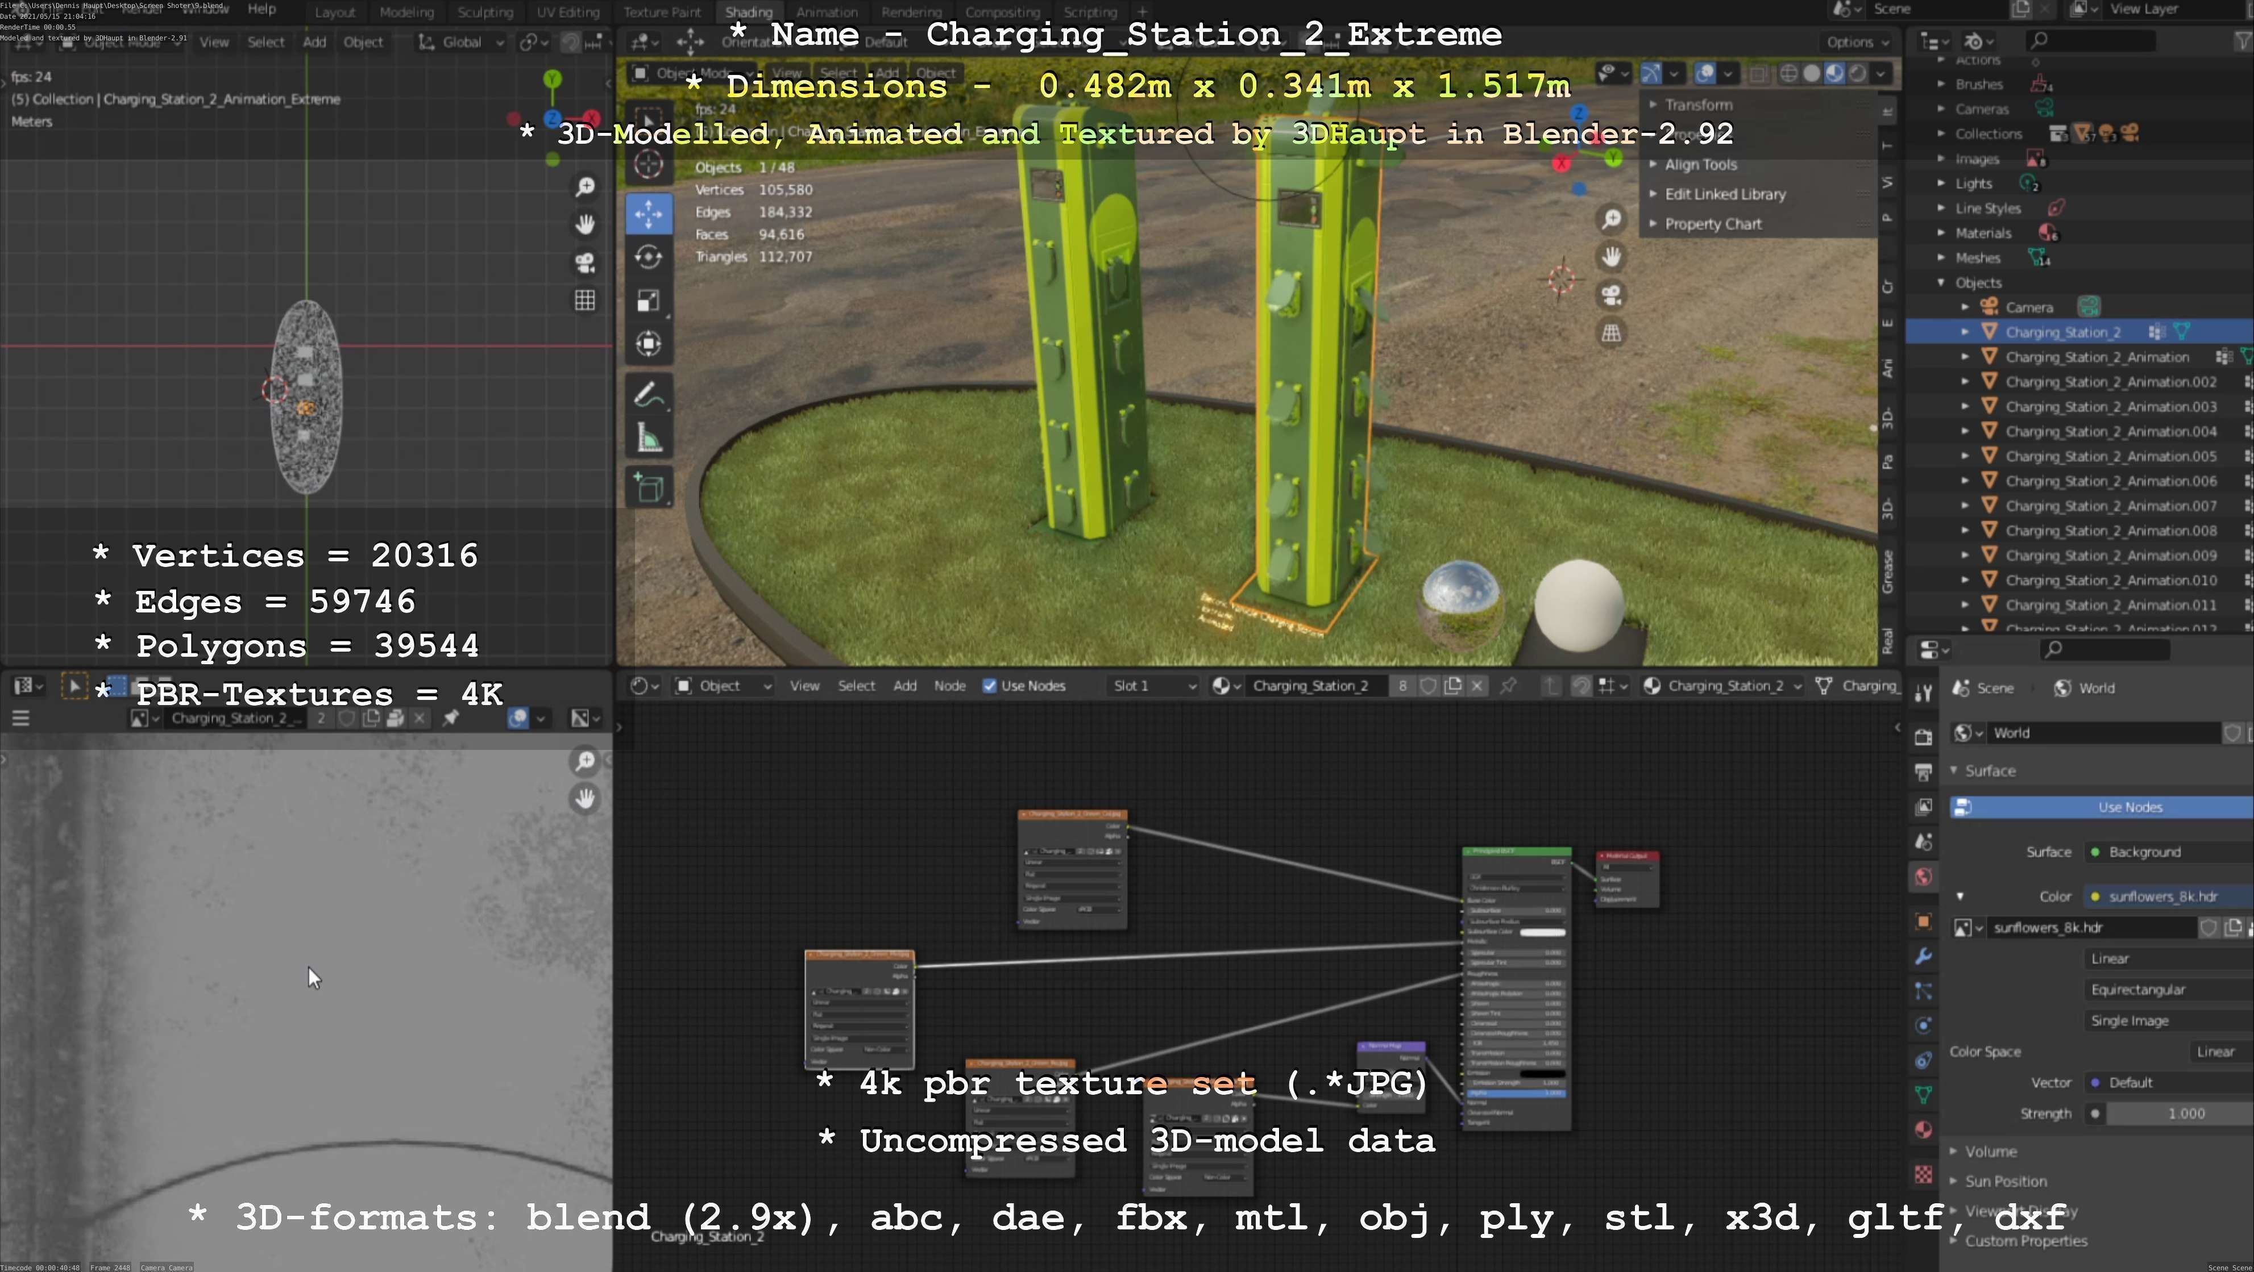This screenshot has height=1272, width=2254.
Task: Open the Object properties orange square tab
Action: (1923, 920)
